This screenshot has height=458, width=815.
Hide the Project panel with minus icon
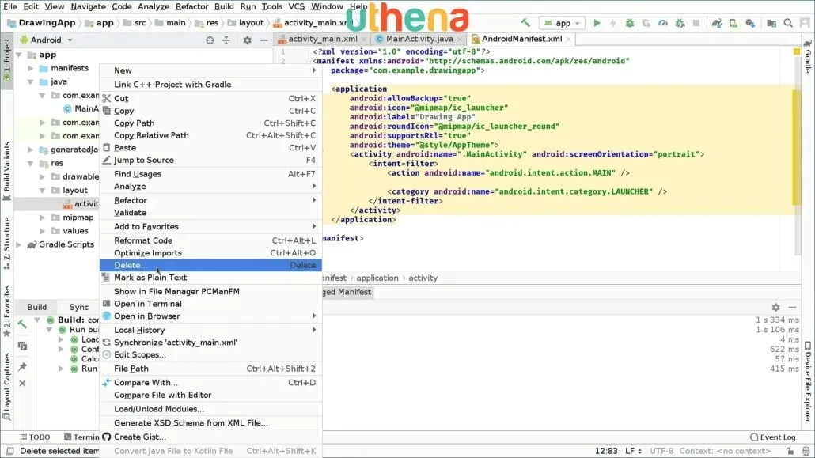coord(264,40)
